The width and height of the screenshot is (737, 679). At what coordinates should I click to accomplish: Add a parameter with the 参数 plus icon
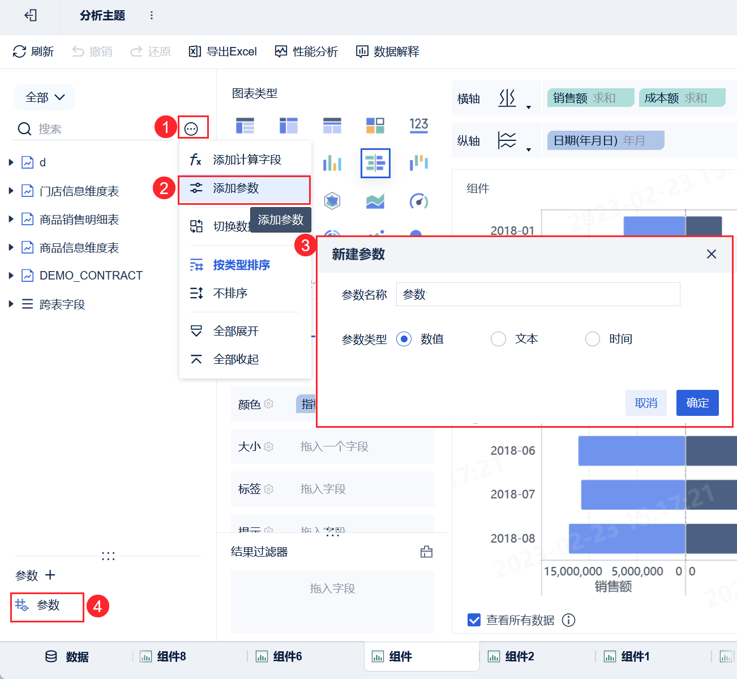coord(50,575)
